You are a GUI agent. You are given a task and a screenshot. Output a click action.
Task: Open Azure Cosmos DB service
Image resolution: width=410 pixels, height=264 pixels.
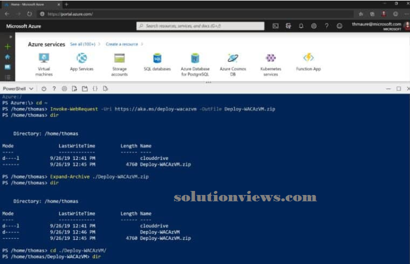click(x=233, y=64)
